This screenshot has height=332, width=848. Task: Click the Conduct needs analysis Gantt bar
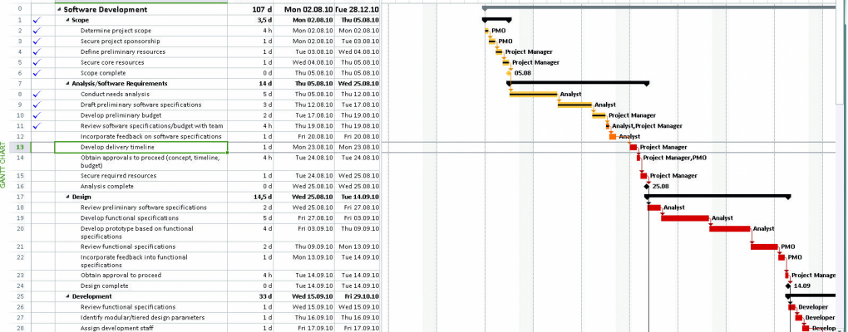tap(532, 94)
